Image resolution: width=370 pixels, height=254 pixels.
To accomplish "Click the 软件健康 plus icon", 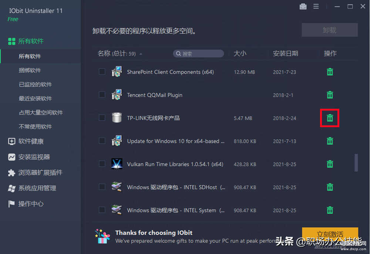I will coord(11,141).
